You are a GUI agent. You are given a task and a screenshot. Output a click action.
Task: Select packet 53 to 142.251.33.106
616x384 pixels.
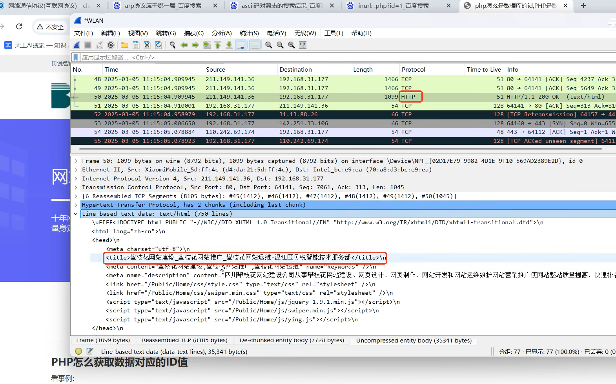(343, 123)
